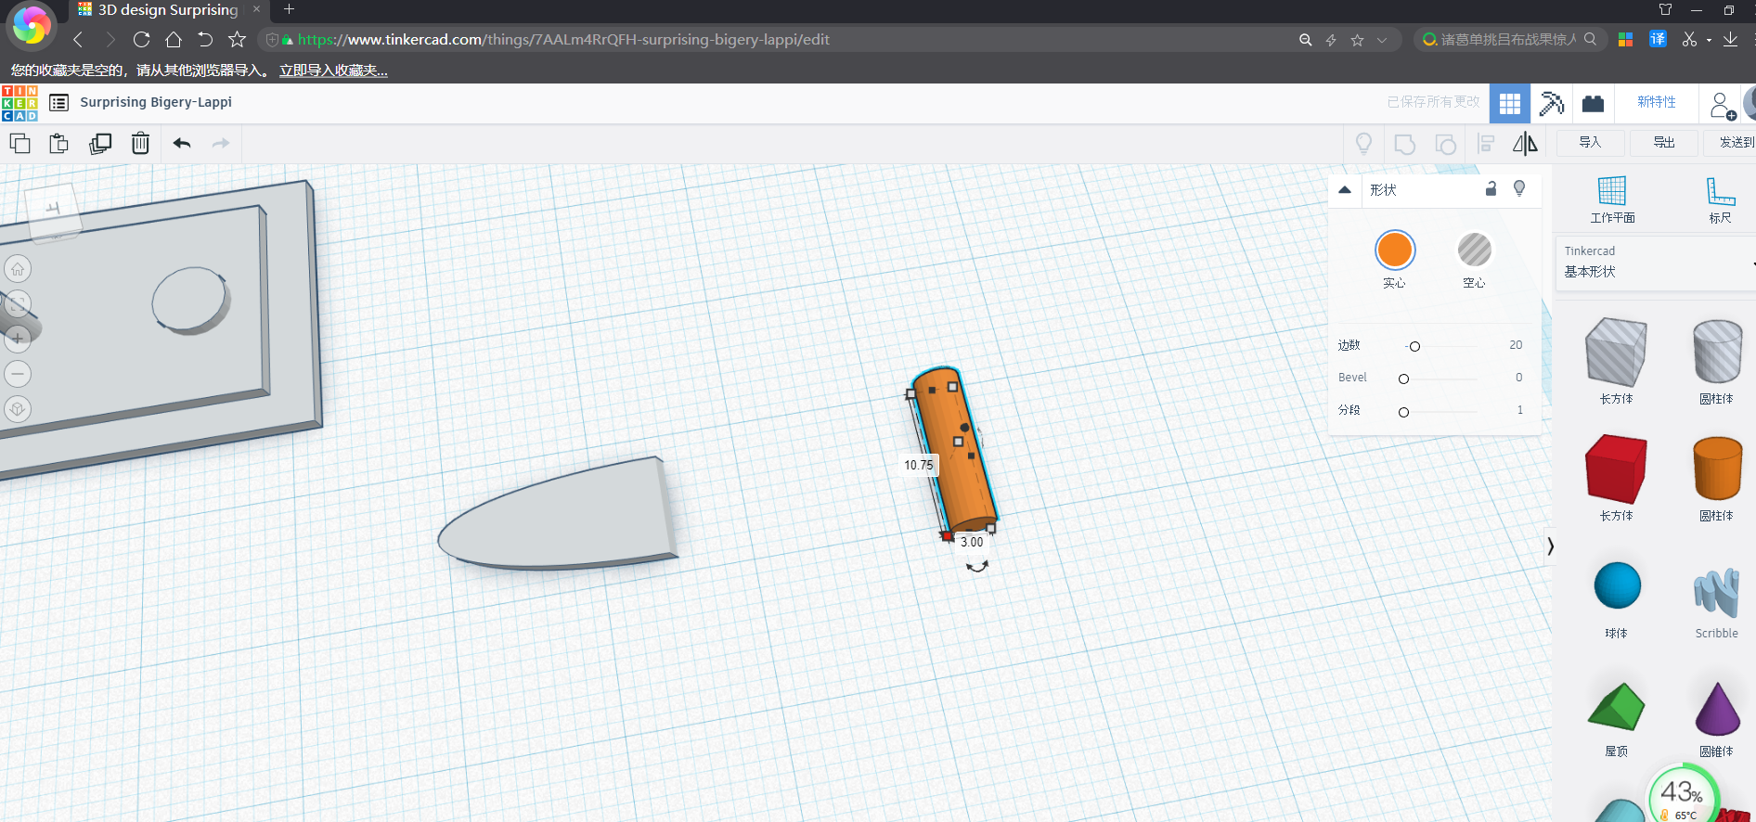Viewport: 1756px width, 822px height.
Task: Click the 导出 export button
Action: [x=1664, y=142]
